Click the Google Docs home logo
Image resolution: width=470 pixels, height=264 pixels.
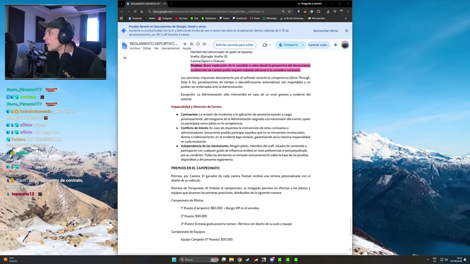[124, 45]
